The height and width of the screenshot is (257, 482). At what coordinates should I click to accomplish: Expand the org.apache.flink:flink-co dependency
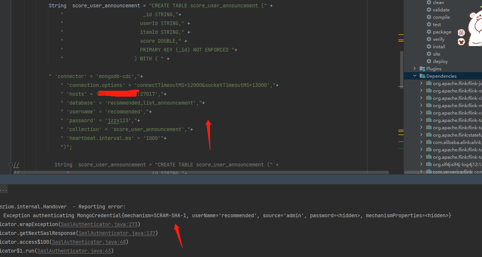(x=422, y=113)
